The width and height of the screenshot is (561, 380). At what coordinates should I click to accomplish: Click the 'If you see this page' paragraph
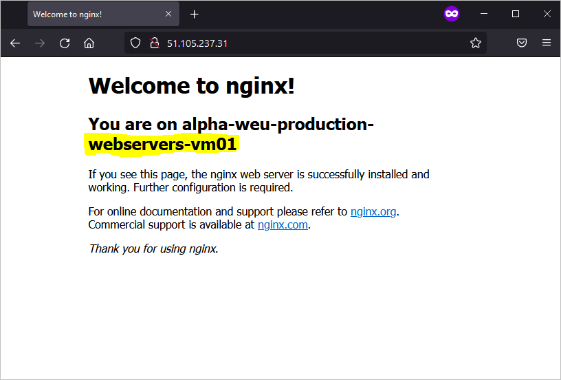[258, 181]
